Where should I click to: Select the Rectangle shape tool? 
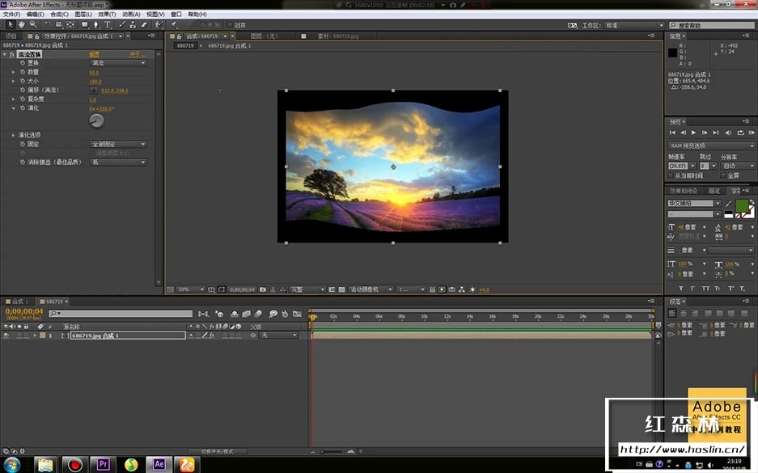coord(85,24)
